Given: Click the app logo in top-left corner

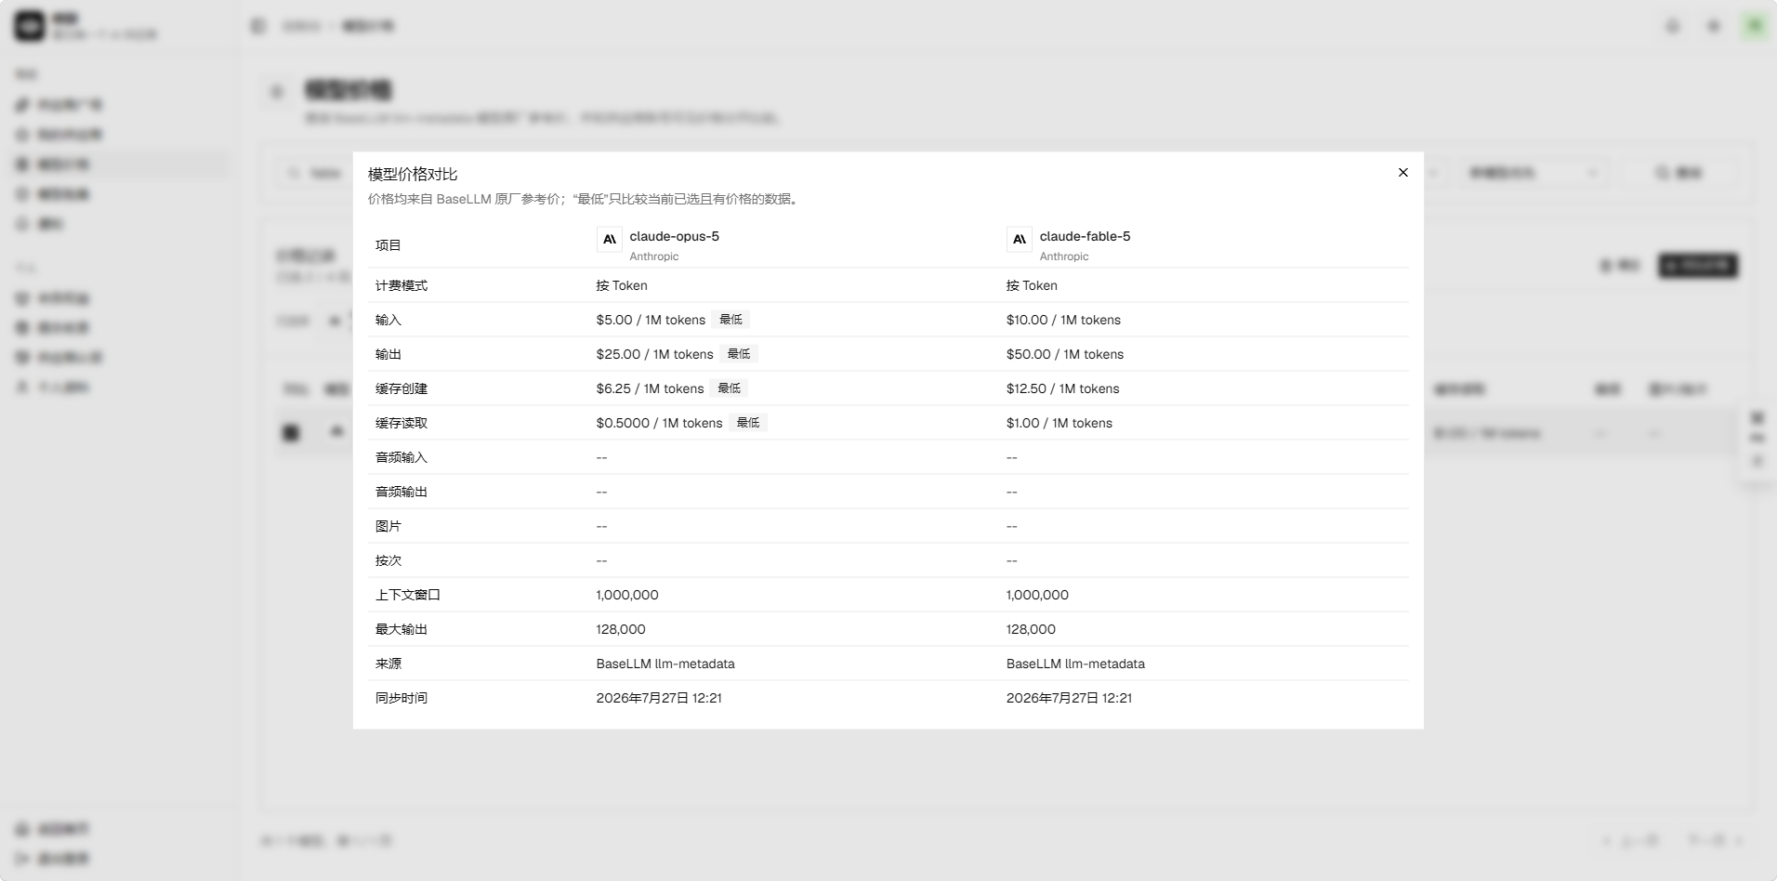Looking at the screenshot, I should [x=30, y=26].
